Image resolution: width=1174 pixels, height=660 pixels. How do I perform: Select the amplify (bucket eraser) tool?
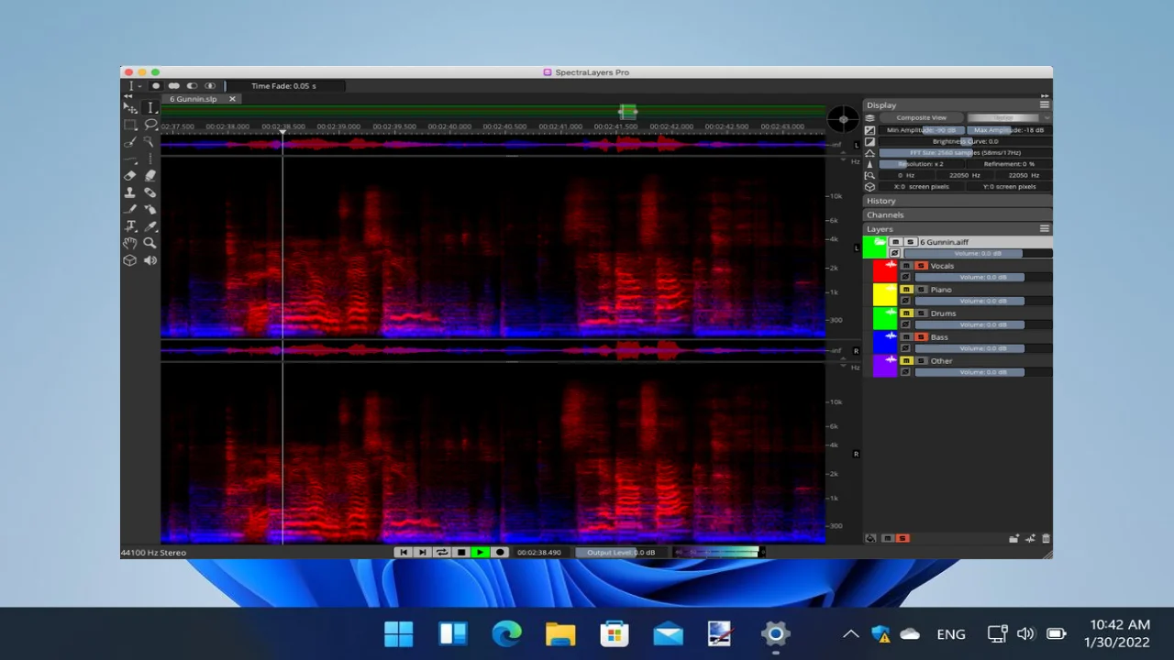tap(150, 175)
